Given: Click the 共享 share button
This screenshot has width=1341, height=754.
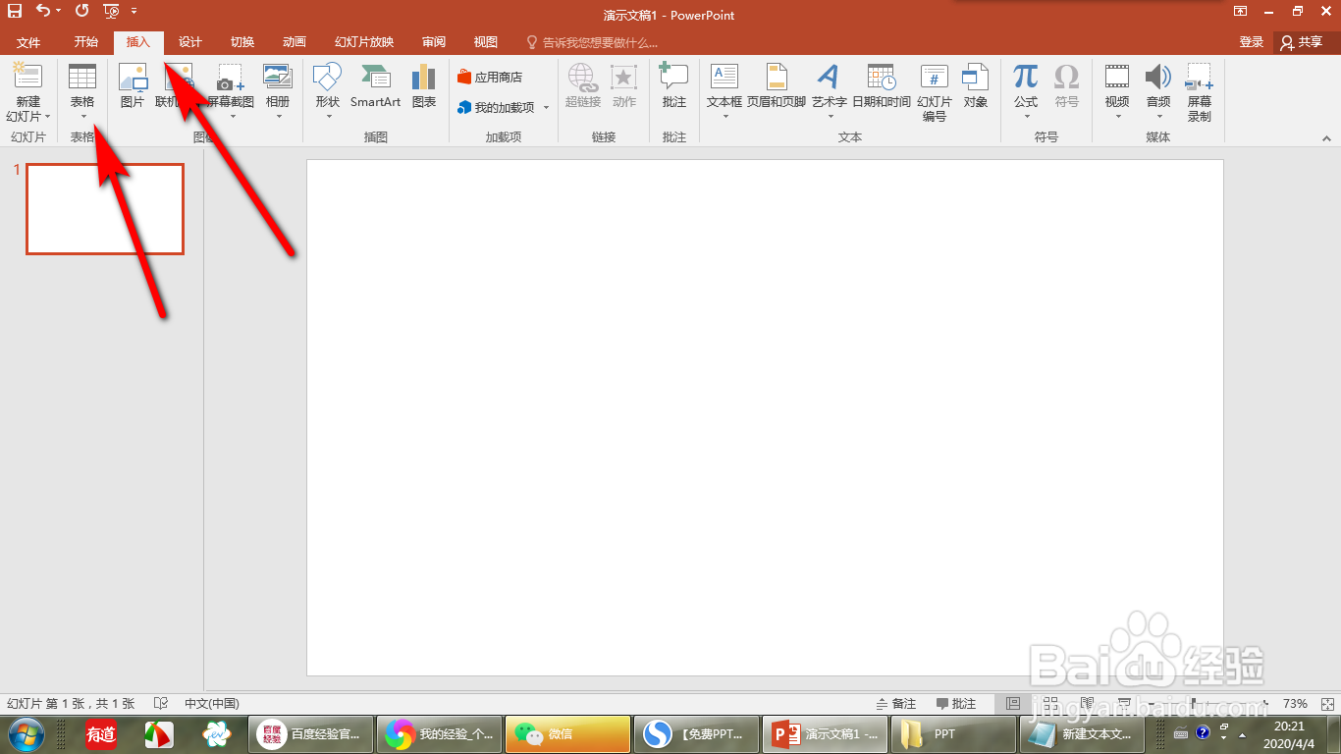Looking at the screenshot, I should pos(1302,42).
